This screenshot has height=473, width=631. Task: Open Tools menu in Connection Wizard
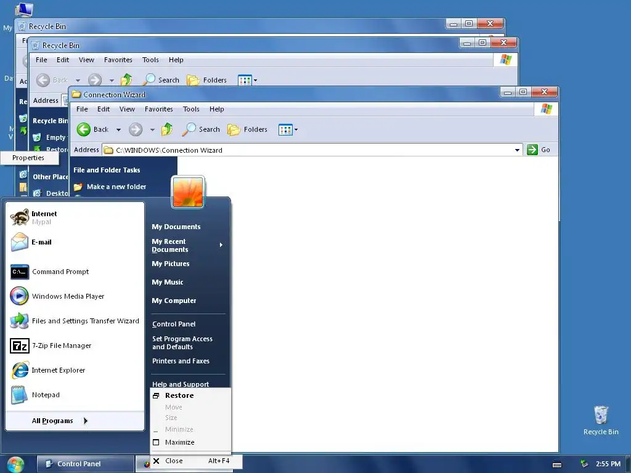(x=191, y=109)
